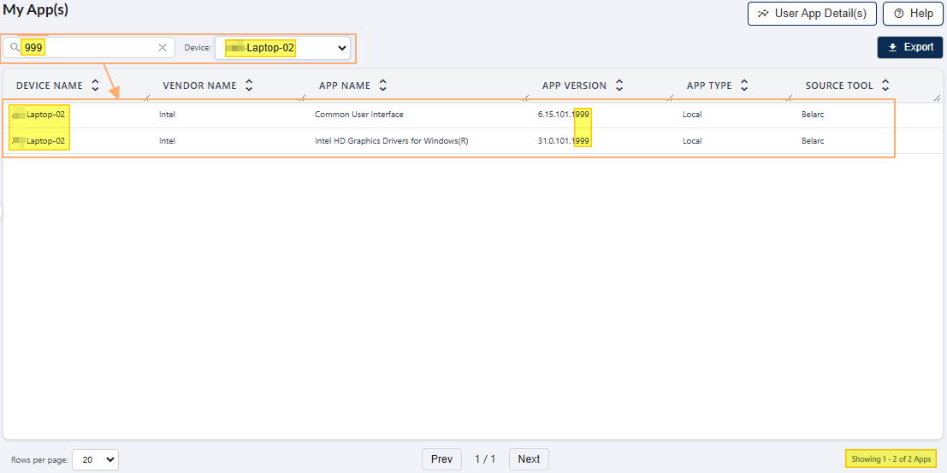Sort by Device Name column arrows
Viewport: 947px width, 473px height.
coord(95,86)
